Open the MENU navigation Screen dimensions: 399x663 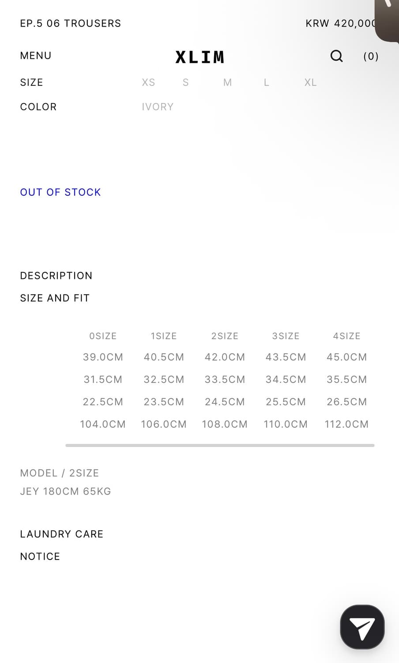36,56
